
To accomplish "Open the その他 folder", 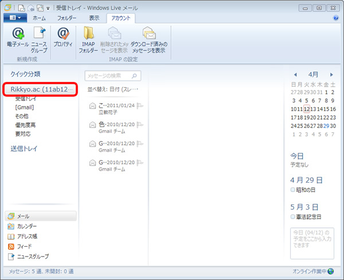I will click(22, 116).
